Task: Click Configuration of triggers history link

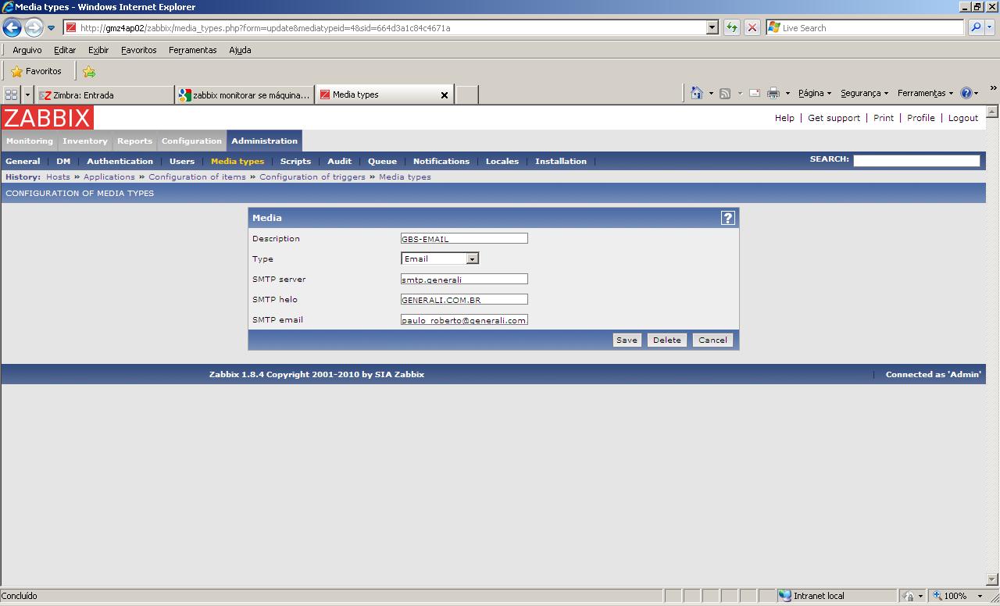Action: [312, 177]
